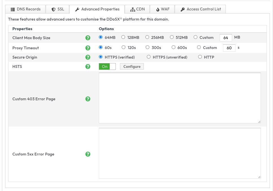Click the custom body size MB field
This screenshot has width=273, height=191.
(226, 38)
